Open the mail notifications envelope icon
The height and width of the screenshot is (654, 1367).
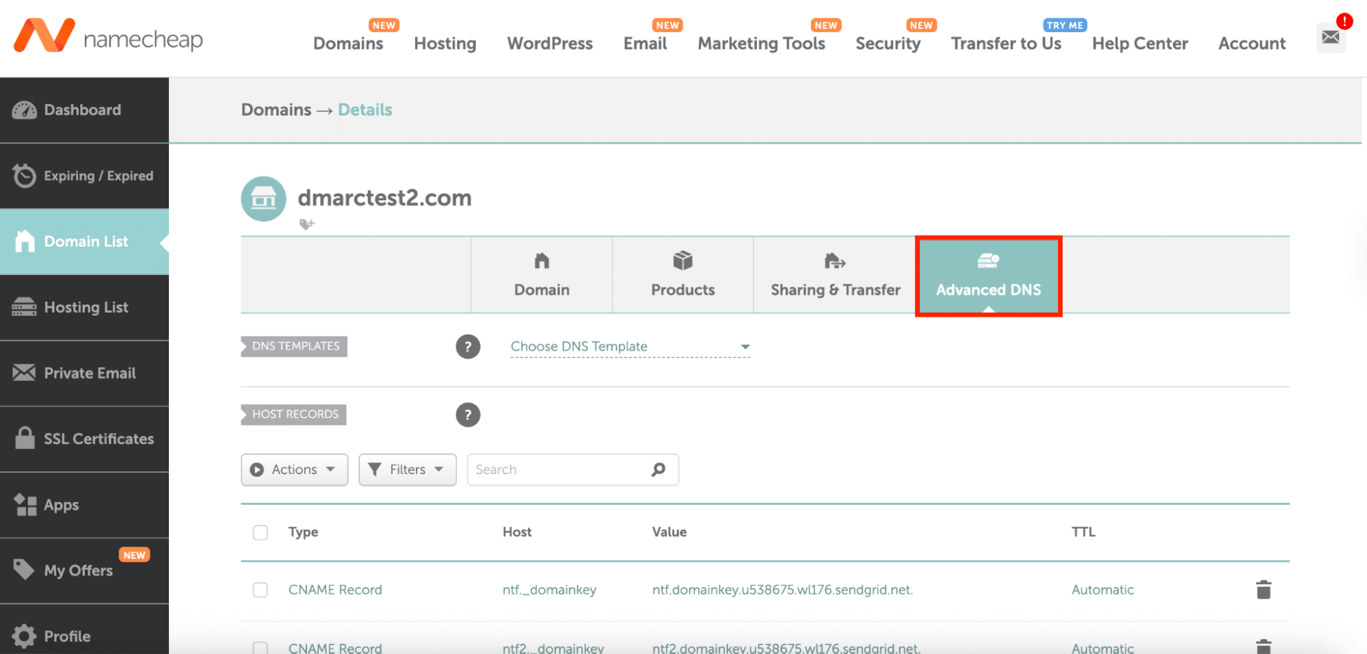[1330, 37]
